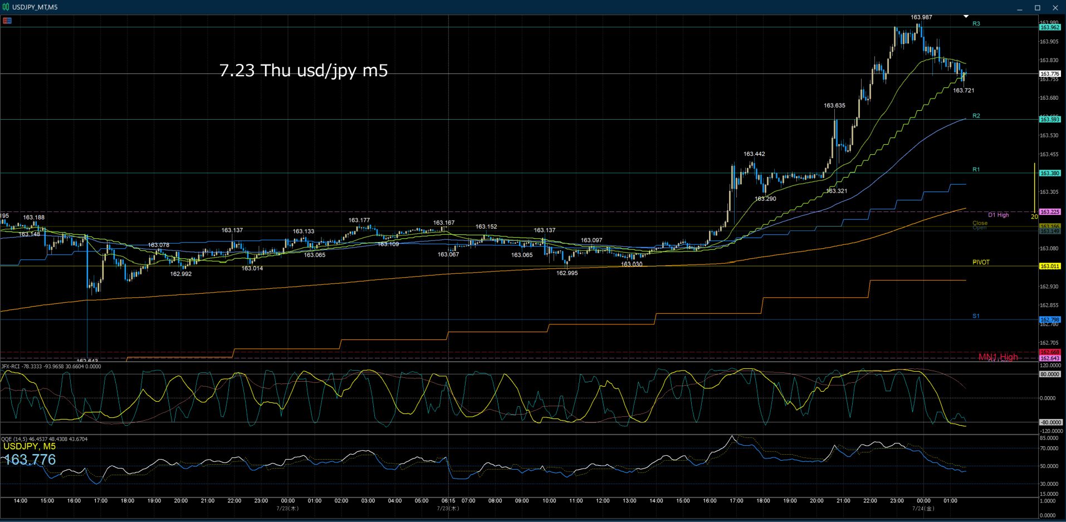This screenshot has width=1066, height=522.
Task: Select the S1 support level label
Action: (x=976, y=316)
